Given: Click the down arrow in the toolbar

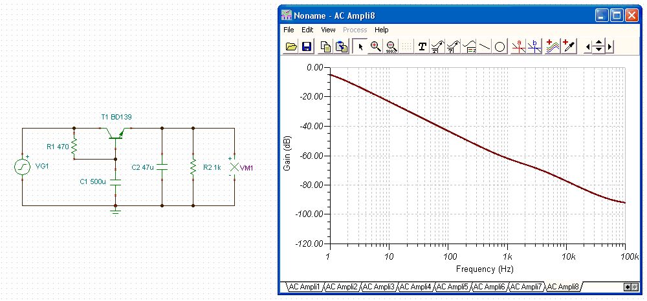Looking at the screenshot, I should [598, 50].
